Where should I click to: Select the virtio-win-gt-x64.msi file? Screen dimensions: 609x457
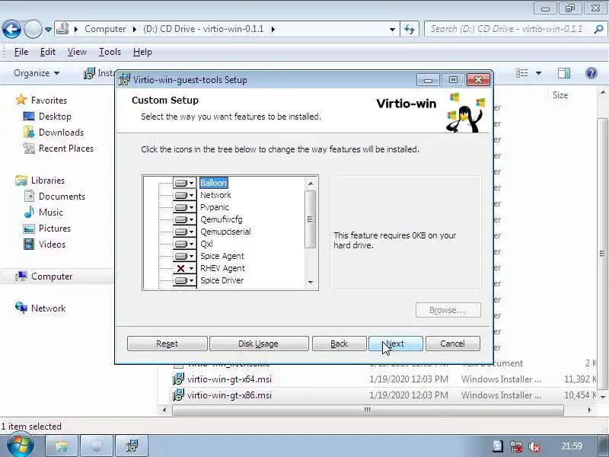click(229, 379)
